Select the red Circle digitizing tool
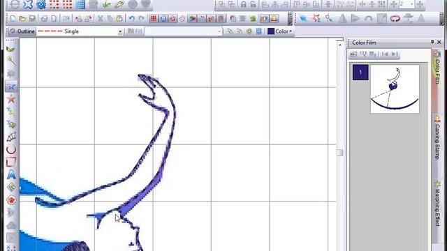This screenshot has width=447, height=251. [11, 149]
